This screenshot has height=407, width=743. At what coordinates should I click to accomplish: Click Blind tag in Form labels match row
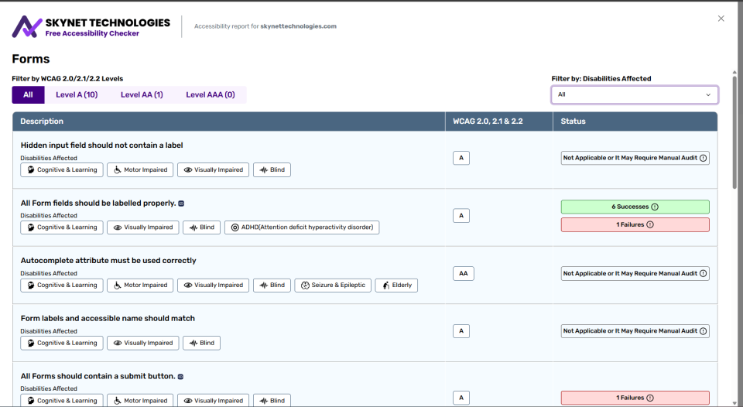[x=202, y=343]
